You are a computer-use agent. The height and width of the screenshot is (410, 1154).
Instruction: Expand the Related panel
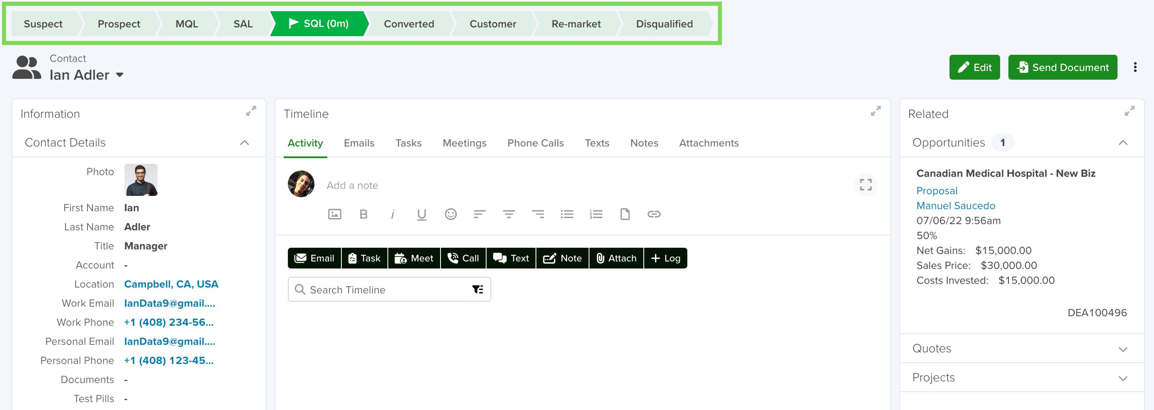tap(1130, 111)
